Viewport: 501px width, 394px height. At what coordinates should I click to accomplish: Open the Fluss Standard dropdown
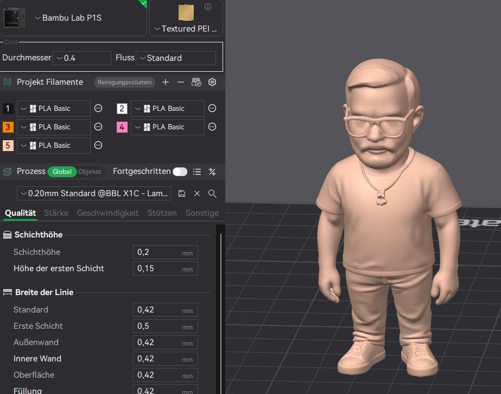pos(176,58)
